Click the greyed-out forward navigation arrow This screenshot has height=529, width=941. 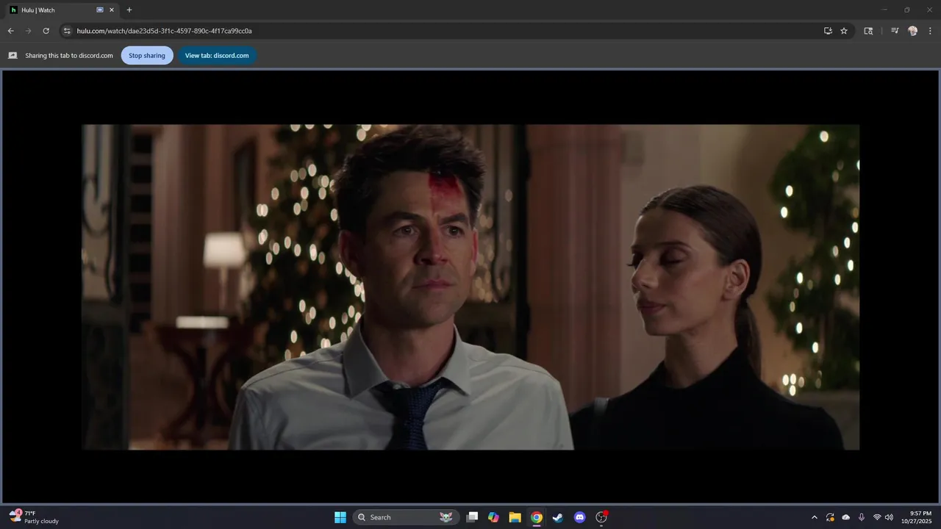[28, 31]
